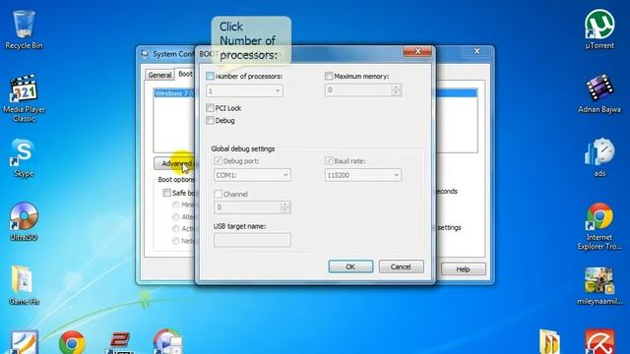Toggle the Debug port checkbox
The width and height of the screenshot is (630, 354).
pyautogui.click(x=218, y=160)
